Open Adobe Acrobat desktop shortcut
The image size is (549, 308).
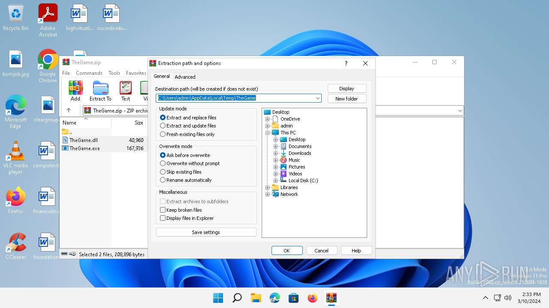48,20
